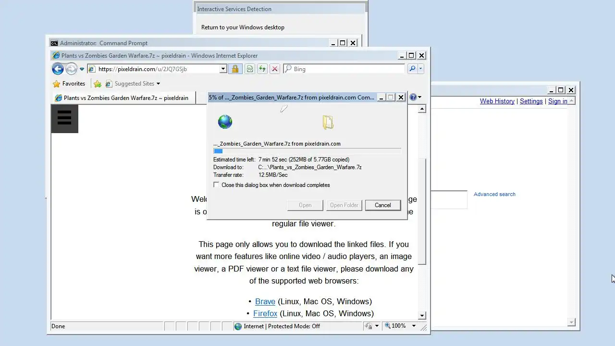The height and width of the screenshot is (346, 615).
Task: Click Return to your Windows desktop
Action: 243,27
